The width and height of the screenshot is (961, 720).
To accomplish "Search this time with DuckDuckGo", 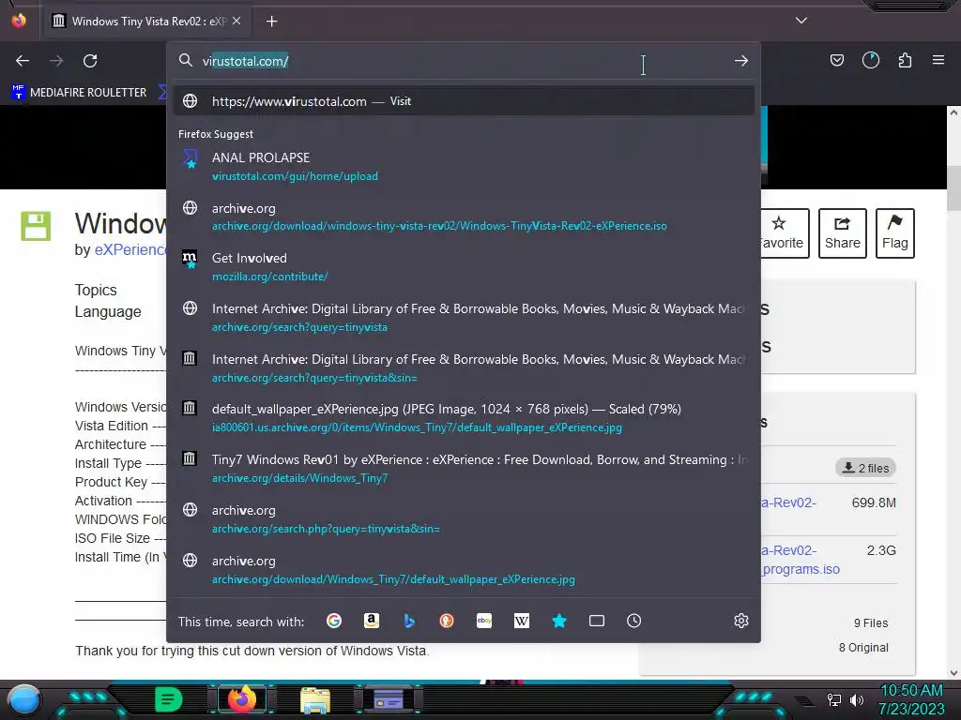I will (x=447, y=621).
